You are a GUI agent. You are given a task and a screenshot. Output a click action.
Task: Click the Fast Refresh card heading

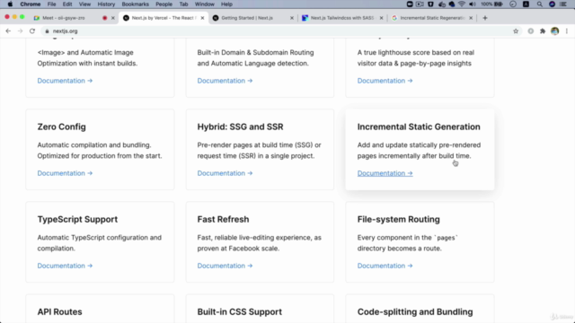pyautogui.click(x=223, y=219)
